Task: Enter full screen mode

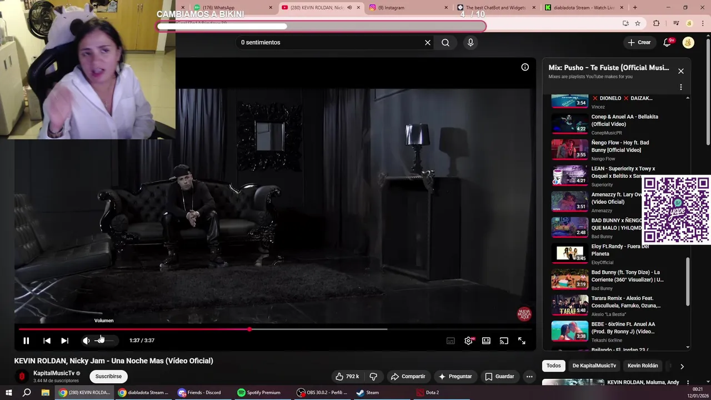Action: point(522,341)
